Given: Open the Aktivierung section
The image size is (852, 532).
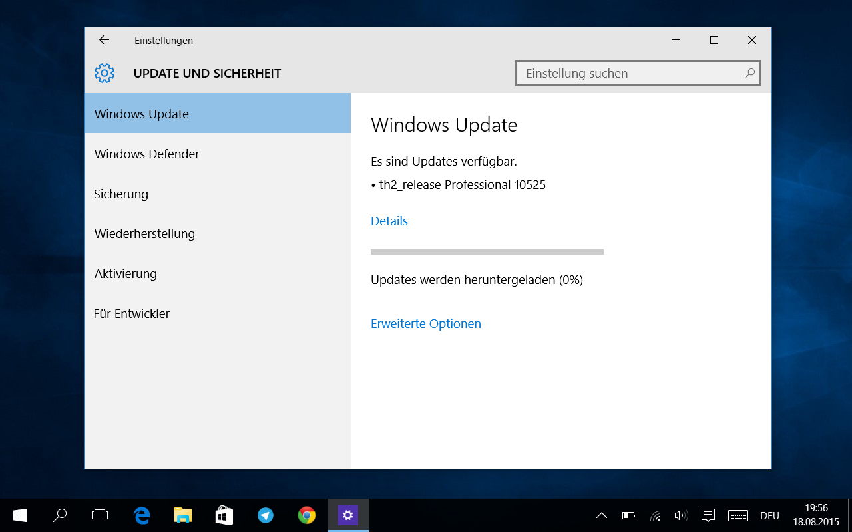Looking at the screenshot, I should click(218, 273).
